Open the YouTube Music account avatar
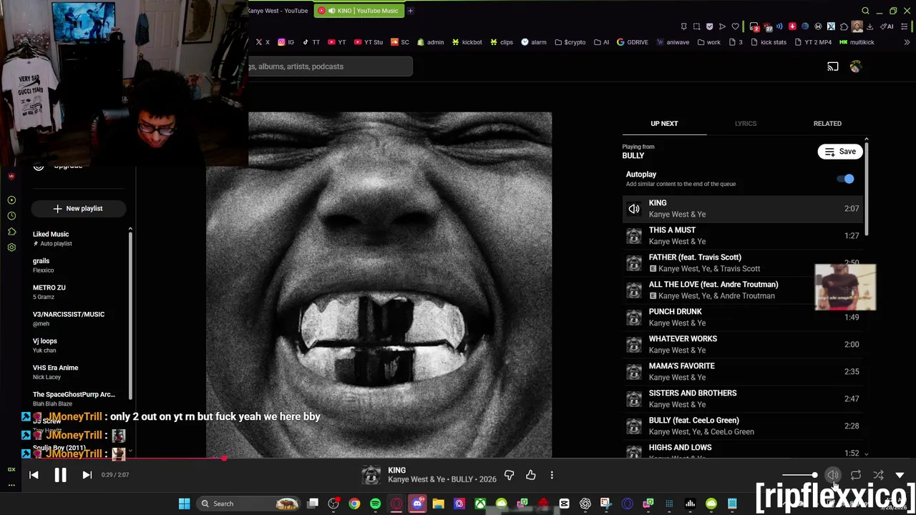The width and height of the screenshot is (916, 515). (x=856, y=67)
